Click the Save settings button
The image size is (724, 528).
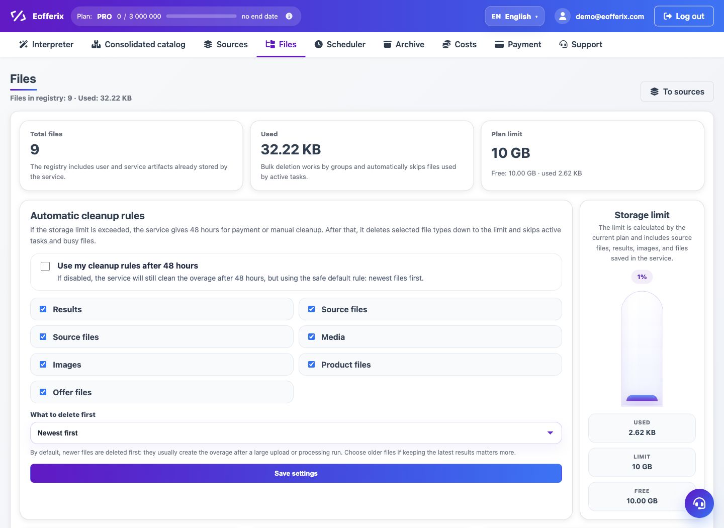(x=296, y=473)
